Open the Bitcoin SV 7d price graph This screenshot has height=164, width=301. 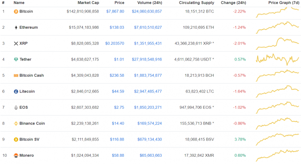(278, 139)
